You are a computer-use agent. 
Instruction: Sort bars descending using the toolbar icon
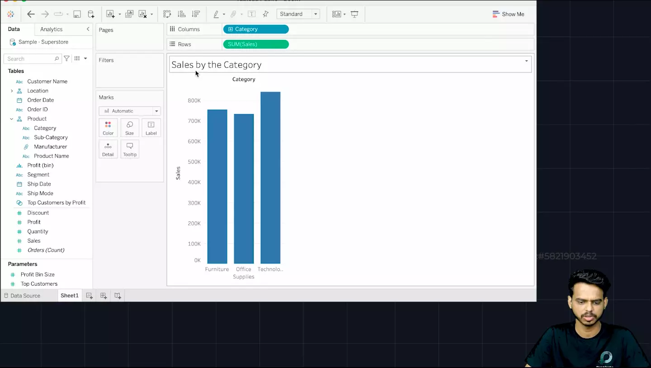pyautogui.click(x=196, y=14)
